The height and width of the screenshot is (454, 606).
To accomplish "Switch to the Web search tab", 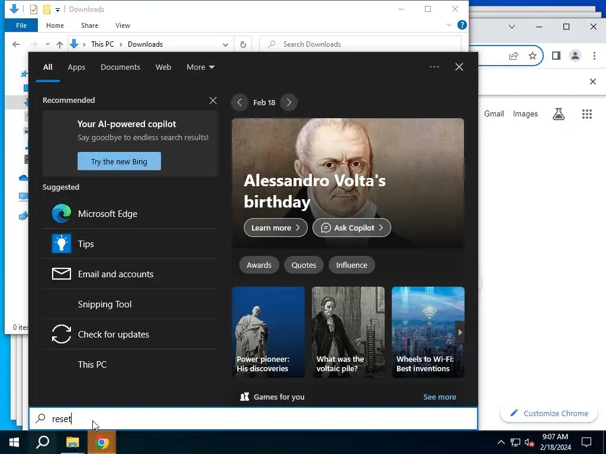I will tap(163, 67).
